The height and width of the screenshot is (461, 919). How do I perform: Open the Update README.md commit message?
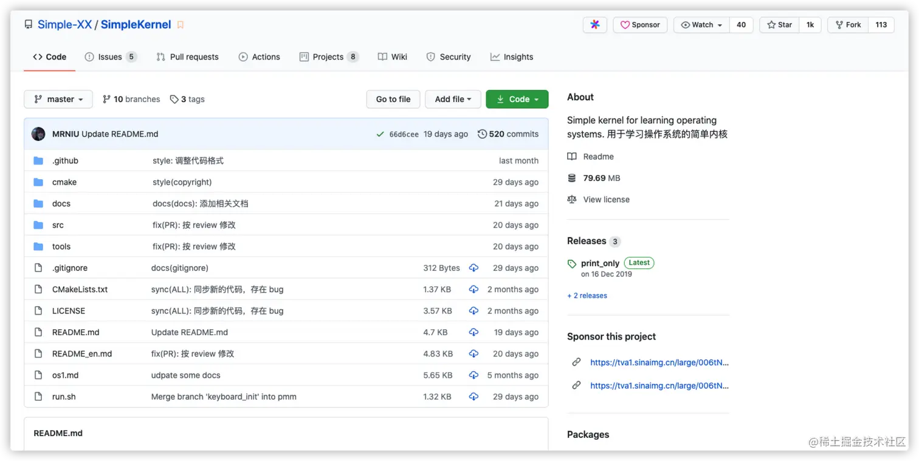tap(120, 134)
